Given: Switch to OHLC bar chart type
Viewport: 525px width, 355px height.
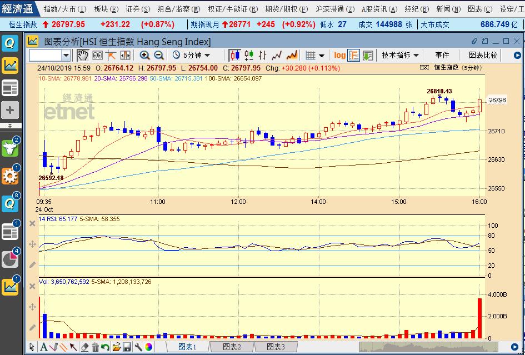Looking at the screenshot, I should (262, 55).
